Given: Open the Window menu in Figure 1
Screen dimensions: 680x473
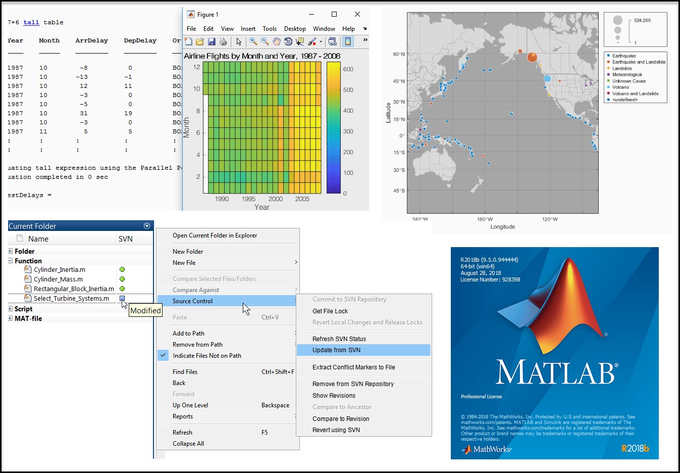Looking at the screenshot, I should 324,29.
